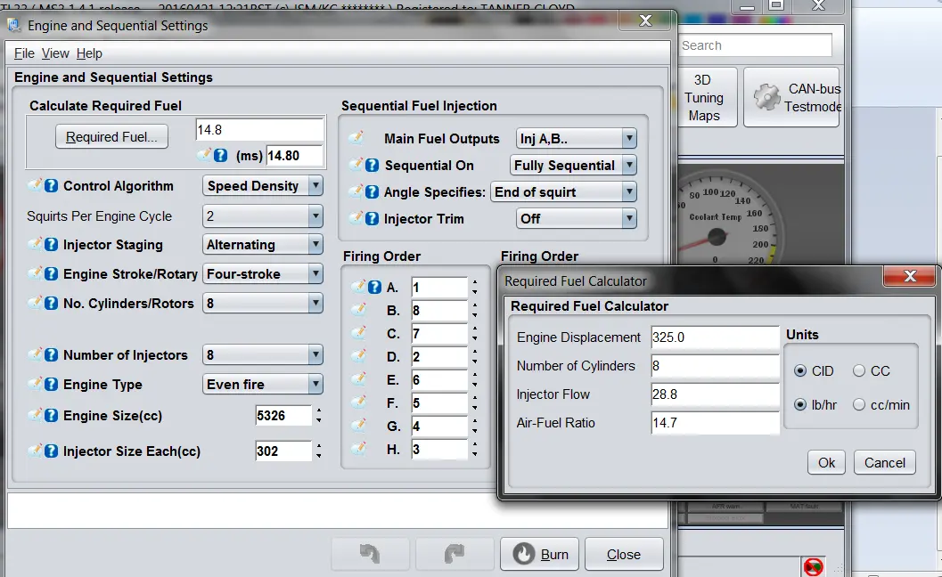942x577 pixels.
Task: Click the CAN-bus Testmode gear icon
Action: click(766, 97)
